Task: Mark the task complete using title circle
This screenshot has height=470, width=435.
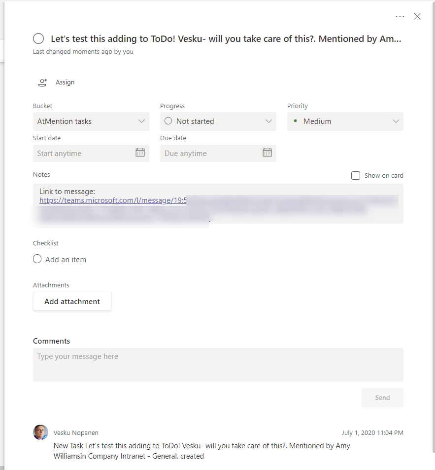Action: (38, 39)
